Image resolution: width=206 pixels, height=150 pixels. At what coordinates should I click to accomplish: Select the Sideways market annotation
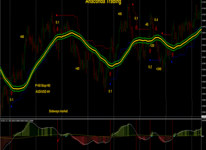click(x=58, y=111)
